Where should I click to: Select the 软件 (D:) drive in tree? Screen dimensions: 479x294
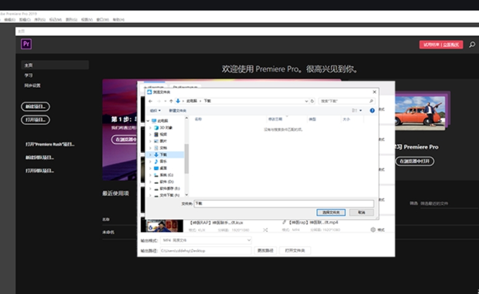point(166,182)
